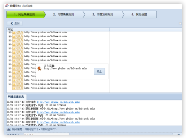This screenshot has width=186, height=138.
Task: Open the first pkulaw.cn link in the log
Action: click(51, 102)
